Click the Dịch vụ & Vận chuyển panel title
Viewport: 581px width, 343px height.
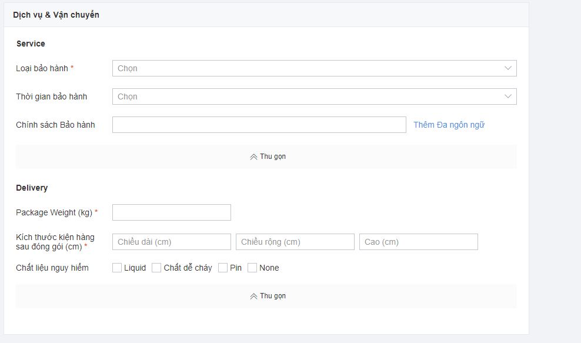click(x=56, y=15)
